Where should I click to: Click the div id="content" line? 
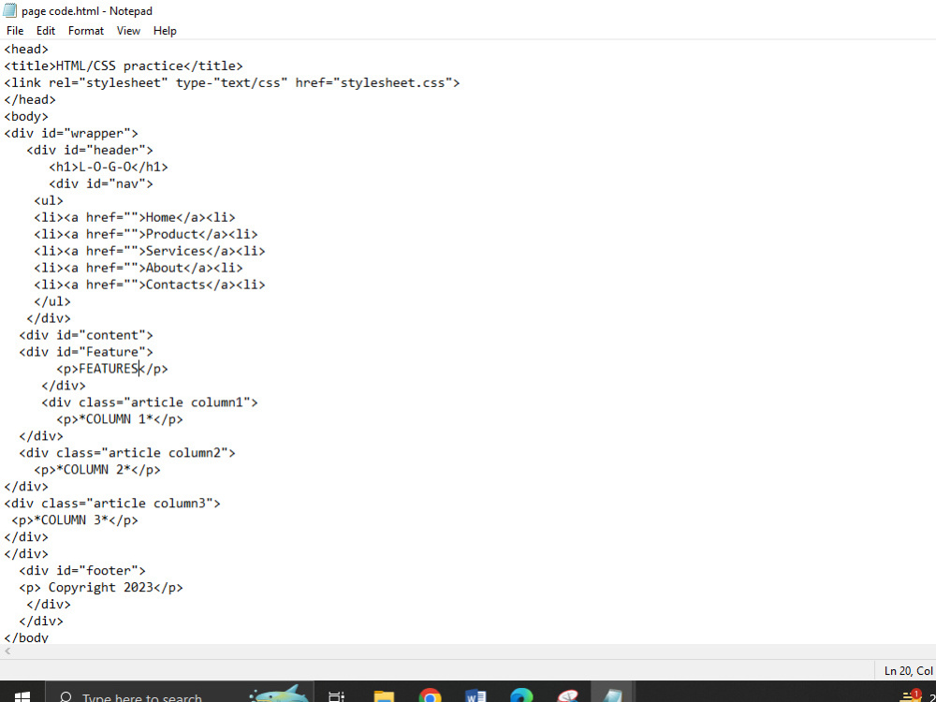point(86,335)
